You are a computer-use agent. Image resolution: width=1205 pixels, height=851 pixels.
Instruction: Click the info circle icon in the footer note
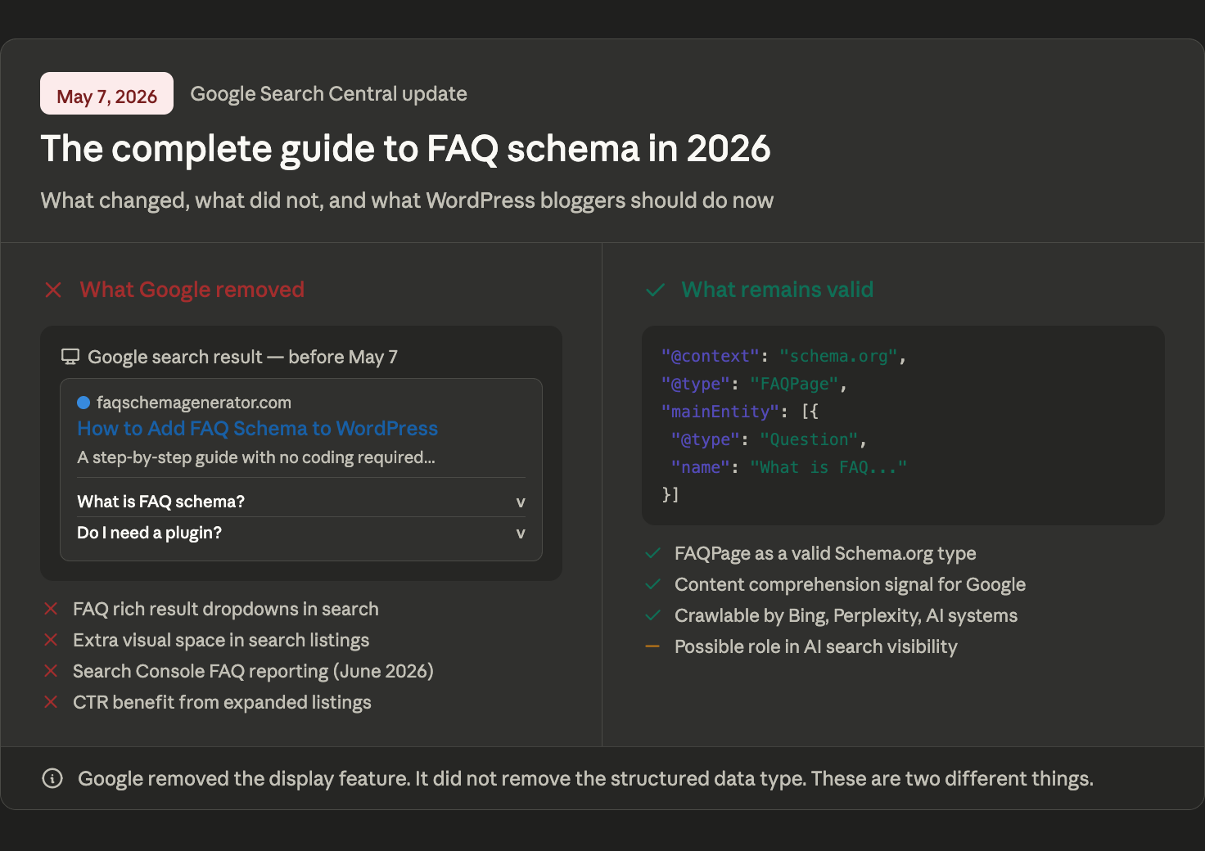[52, 778]
